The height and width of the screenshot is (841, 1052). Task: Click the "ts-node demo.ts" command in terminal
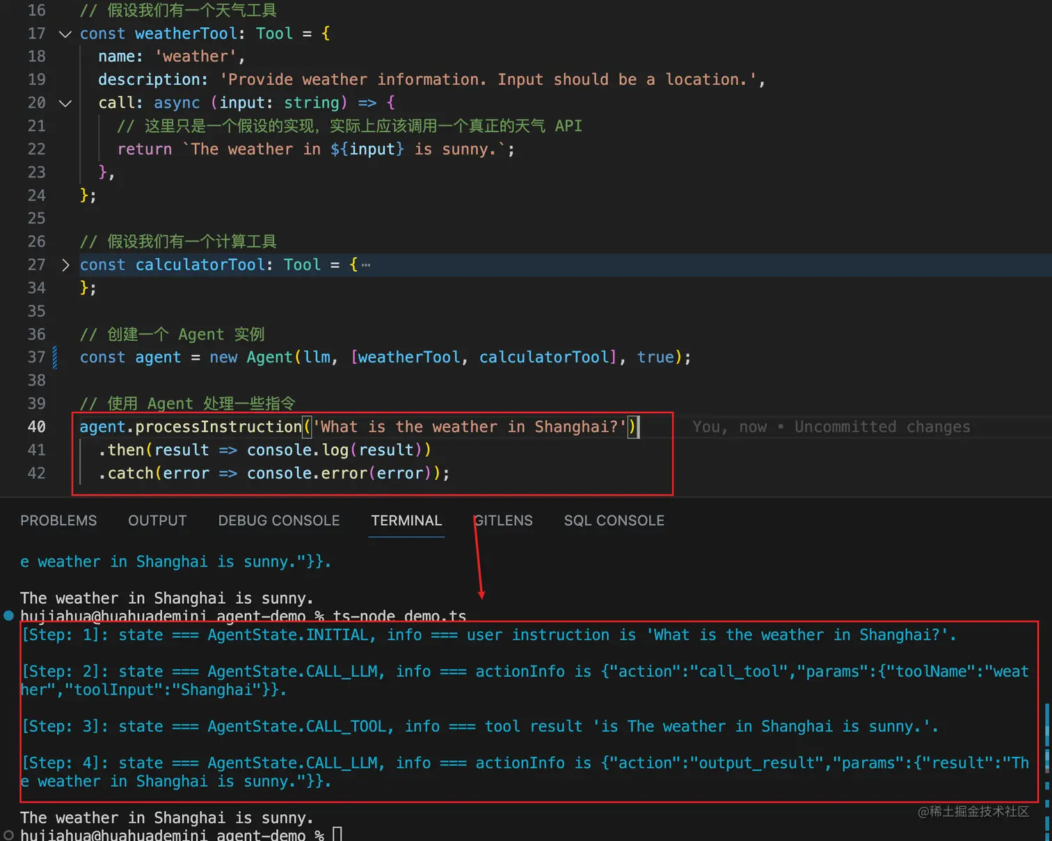click(399, 616)
